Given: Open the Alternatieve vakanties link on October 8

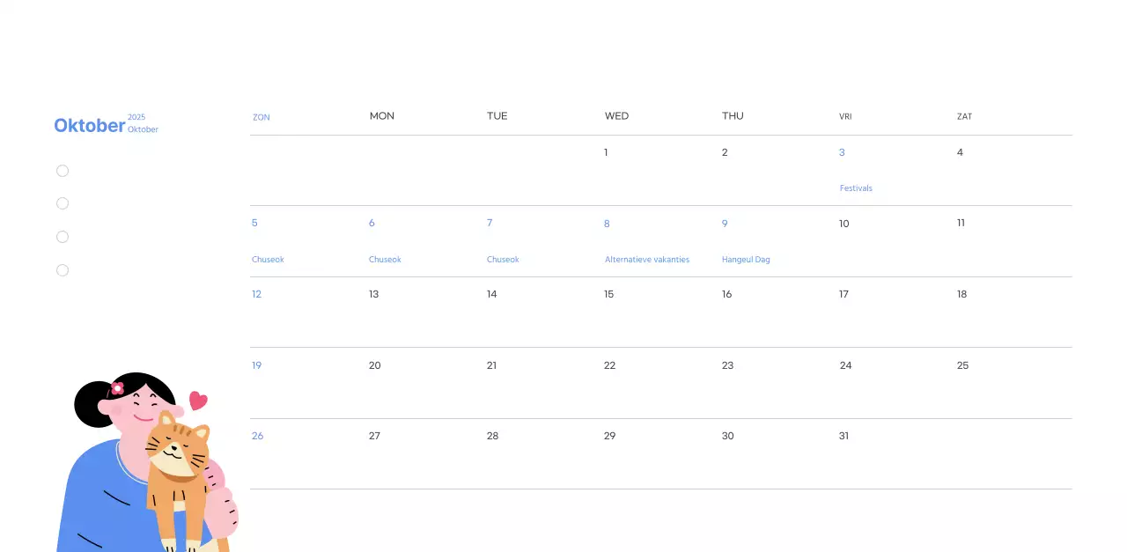Looking at the screenshot, I should (647, 259).
